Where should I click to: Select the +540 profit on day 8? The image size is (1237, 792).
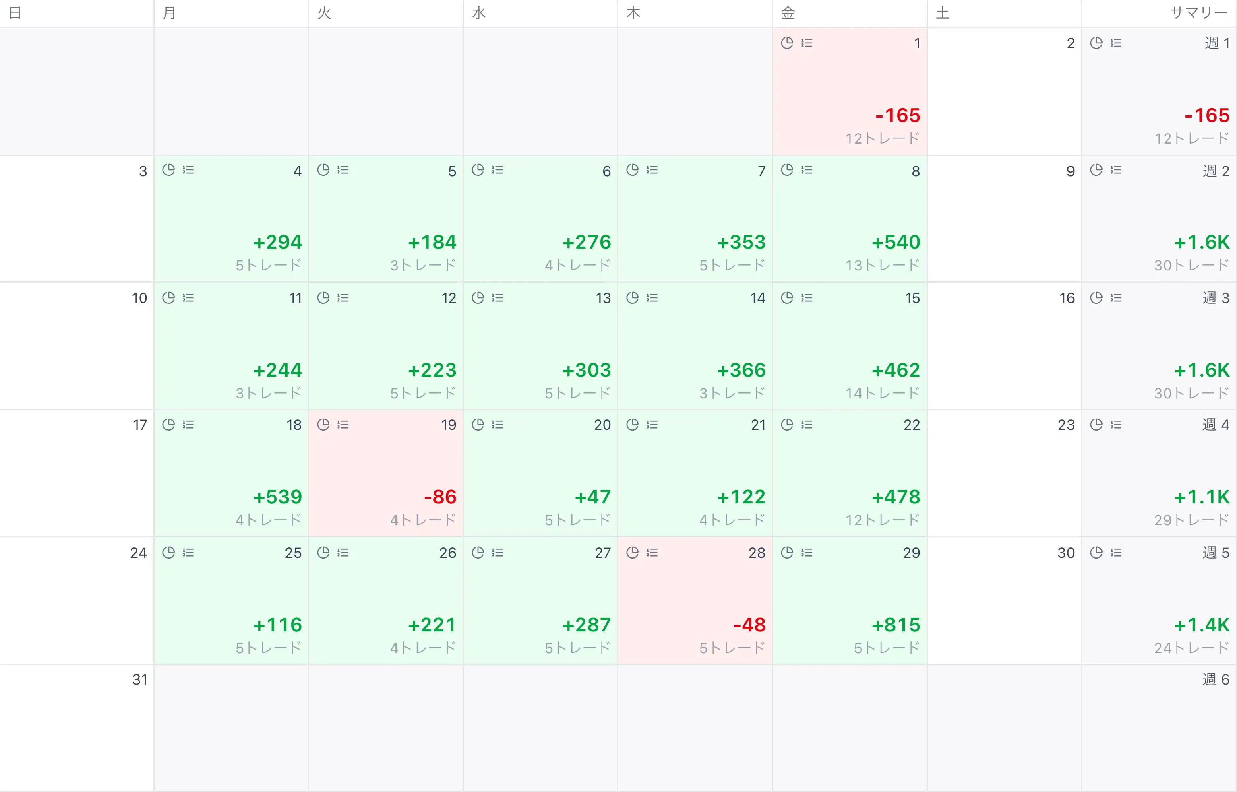[895, 242]
